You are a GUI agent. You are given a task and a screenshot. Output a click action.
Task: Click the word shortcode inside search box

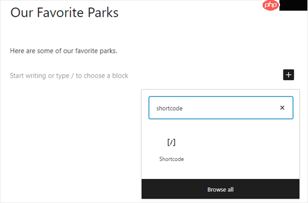169,108
